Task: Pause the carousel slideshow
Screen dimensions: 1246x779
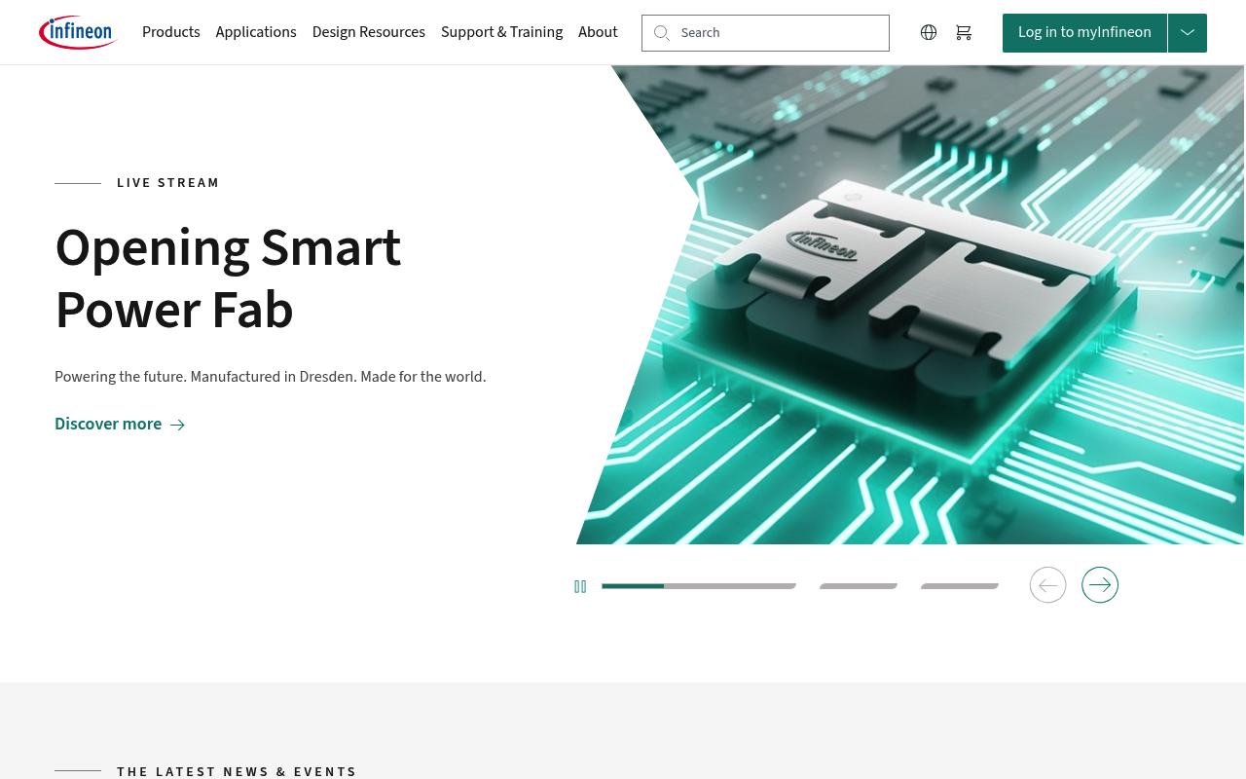Action: (580, 586)
